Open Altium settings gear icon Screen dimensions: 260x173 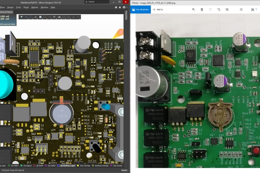[x=116, y=7]
